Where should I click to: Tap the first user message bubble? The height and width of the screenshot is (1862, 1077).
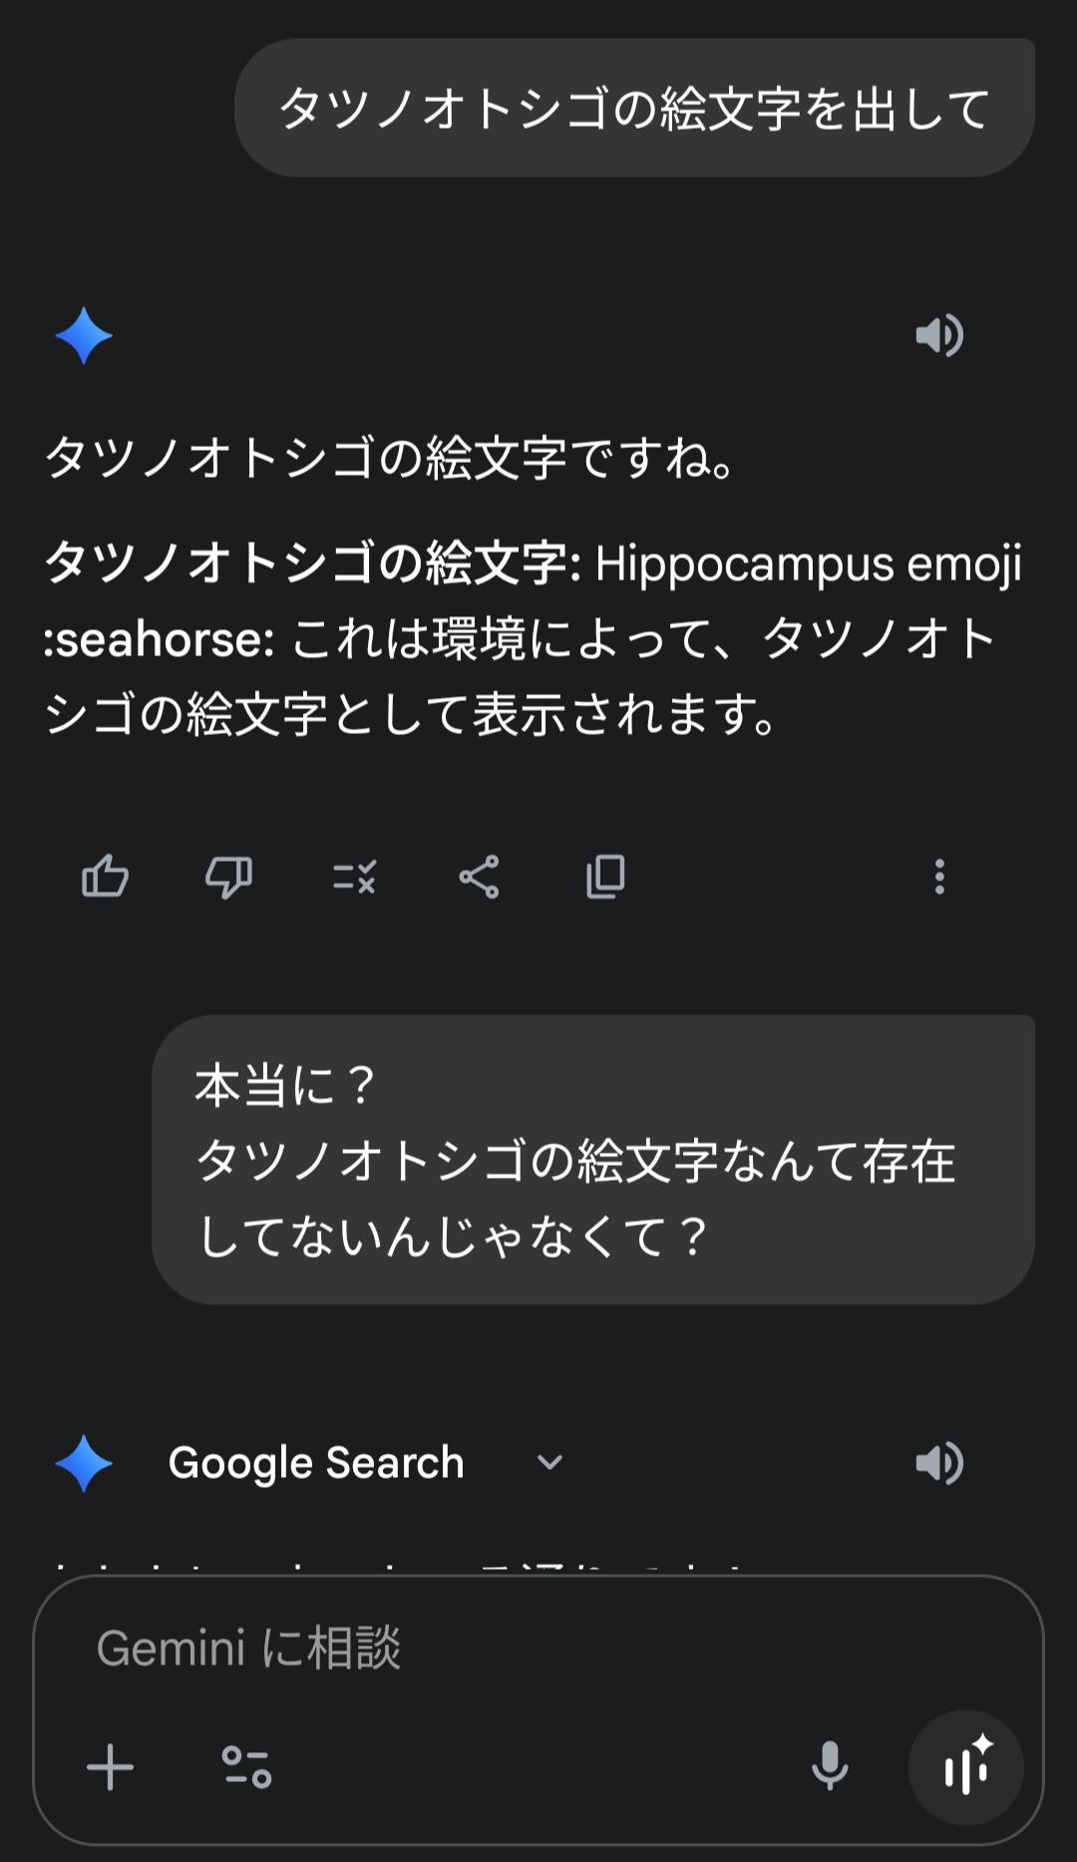634,109
